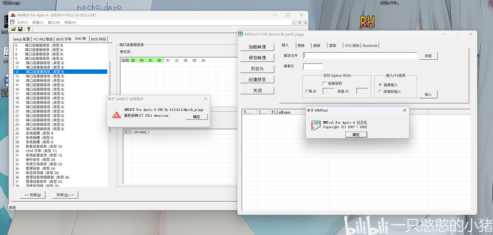Click the 厂商 ID input field
Screen dimensions: 493x235
coord(329,91)
